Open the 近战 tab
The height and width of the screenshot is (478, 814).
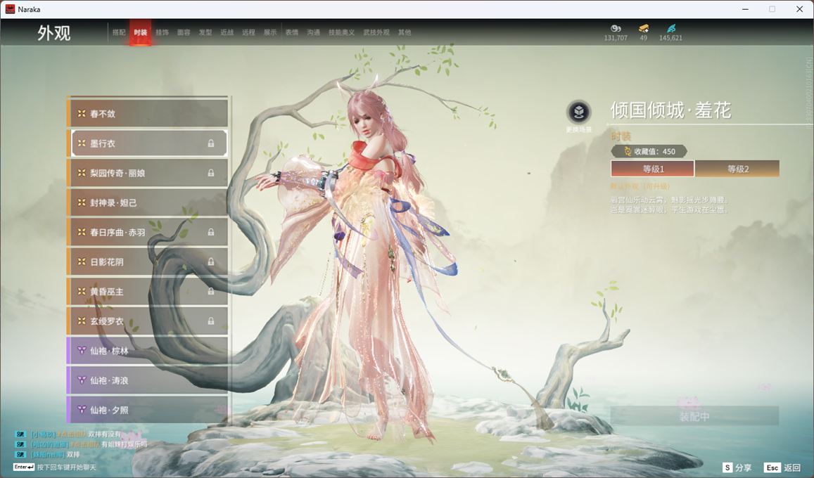pos(227,32)
